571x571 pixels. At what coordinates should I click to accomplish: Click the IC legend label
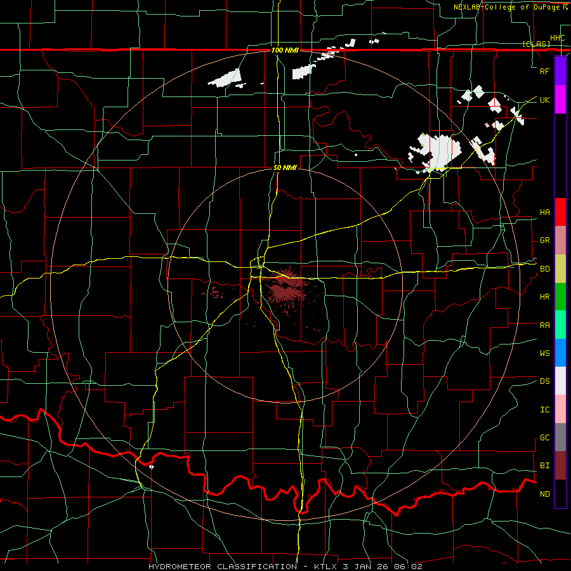(x=544, y=410)
